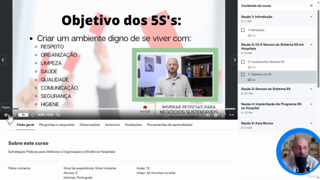Click the Conteúdo do curso title
The image size is (320, 180).
pos(256,5)
